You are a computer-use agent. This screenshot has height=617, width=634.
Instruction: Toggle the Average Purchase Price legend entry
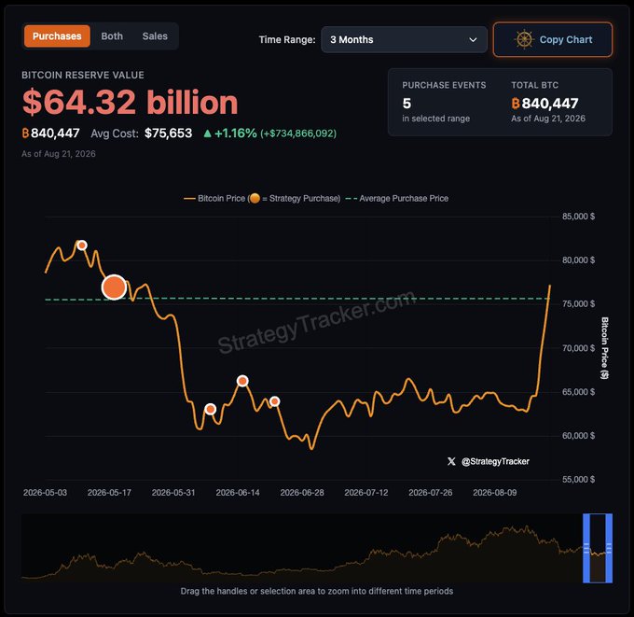(397, 199)
